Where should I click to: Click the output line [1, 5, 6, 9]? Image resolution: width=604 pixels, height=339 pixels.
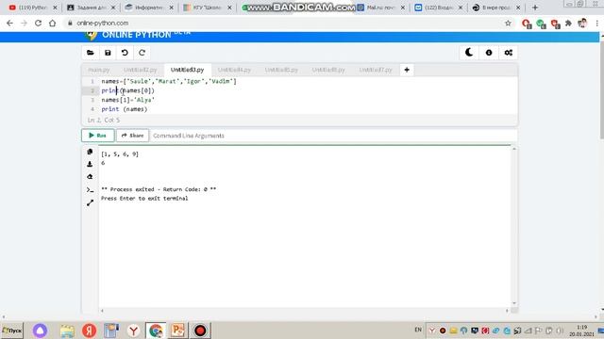[120, 154]
